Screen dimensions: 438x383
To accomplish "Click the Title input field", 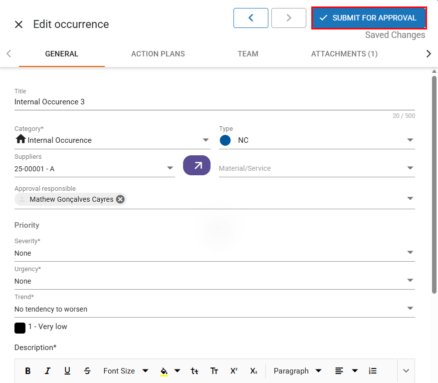I will [x=215, y=102].
